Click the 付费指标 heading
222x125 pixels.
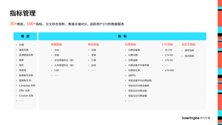tap(131, 44)
